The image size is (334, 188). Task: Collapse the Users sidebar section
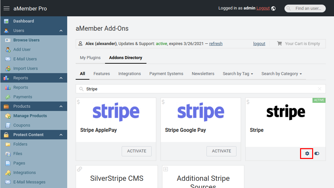tap(61, 31)
